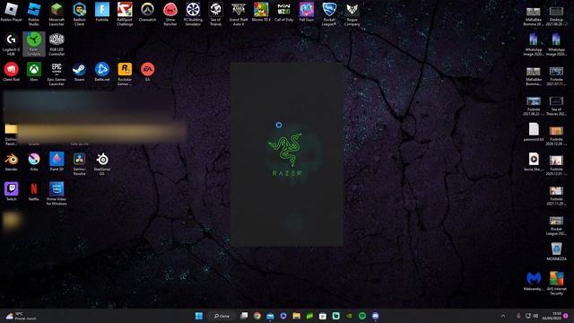Open DaVinci Resolve shortcut
The height and width of the screenshot is (323, 574).
click(80, 163)
